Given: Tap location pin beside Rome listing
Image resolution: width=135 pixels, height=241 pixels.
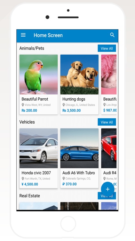Looking at the screenshot, I should click(105, 179).
